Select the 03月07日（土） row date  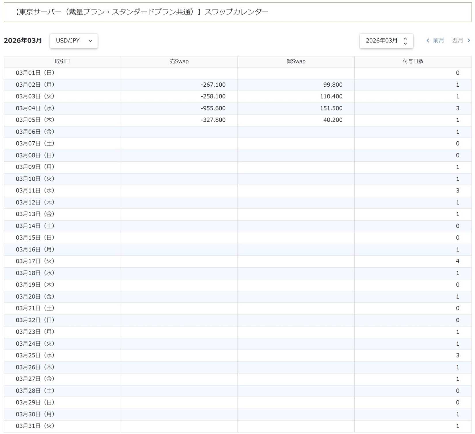[35, 143]
